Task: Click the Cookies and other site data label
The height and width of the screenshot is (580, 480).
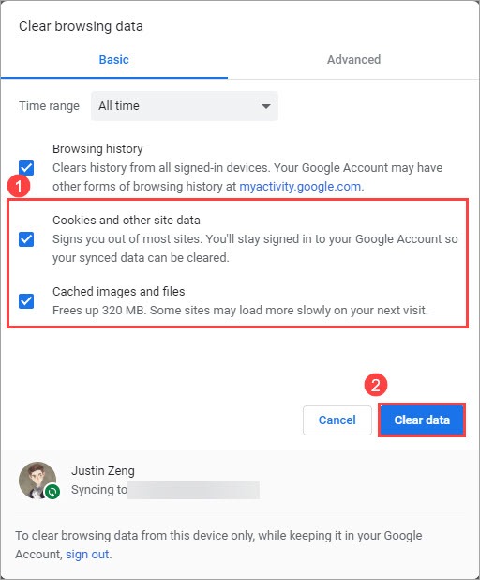Action: click(127, 221)
